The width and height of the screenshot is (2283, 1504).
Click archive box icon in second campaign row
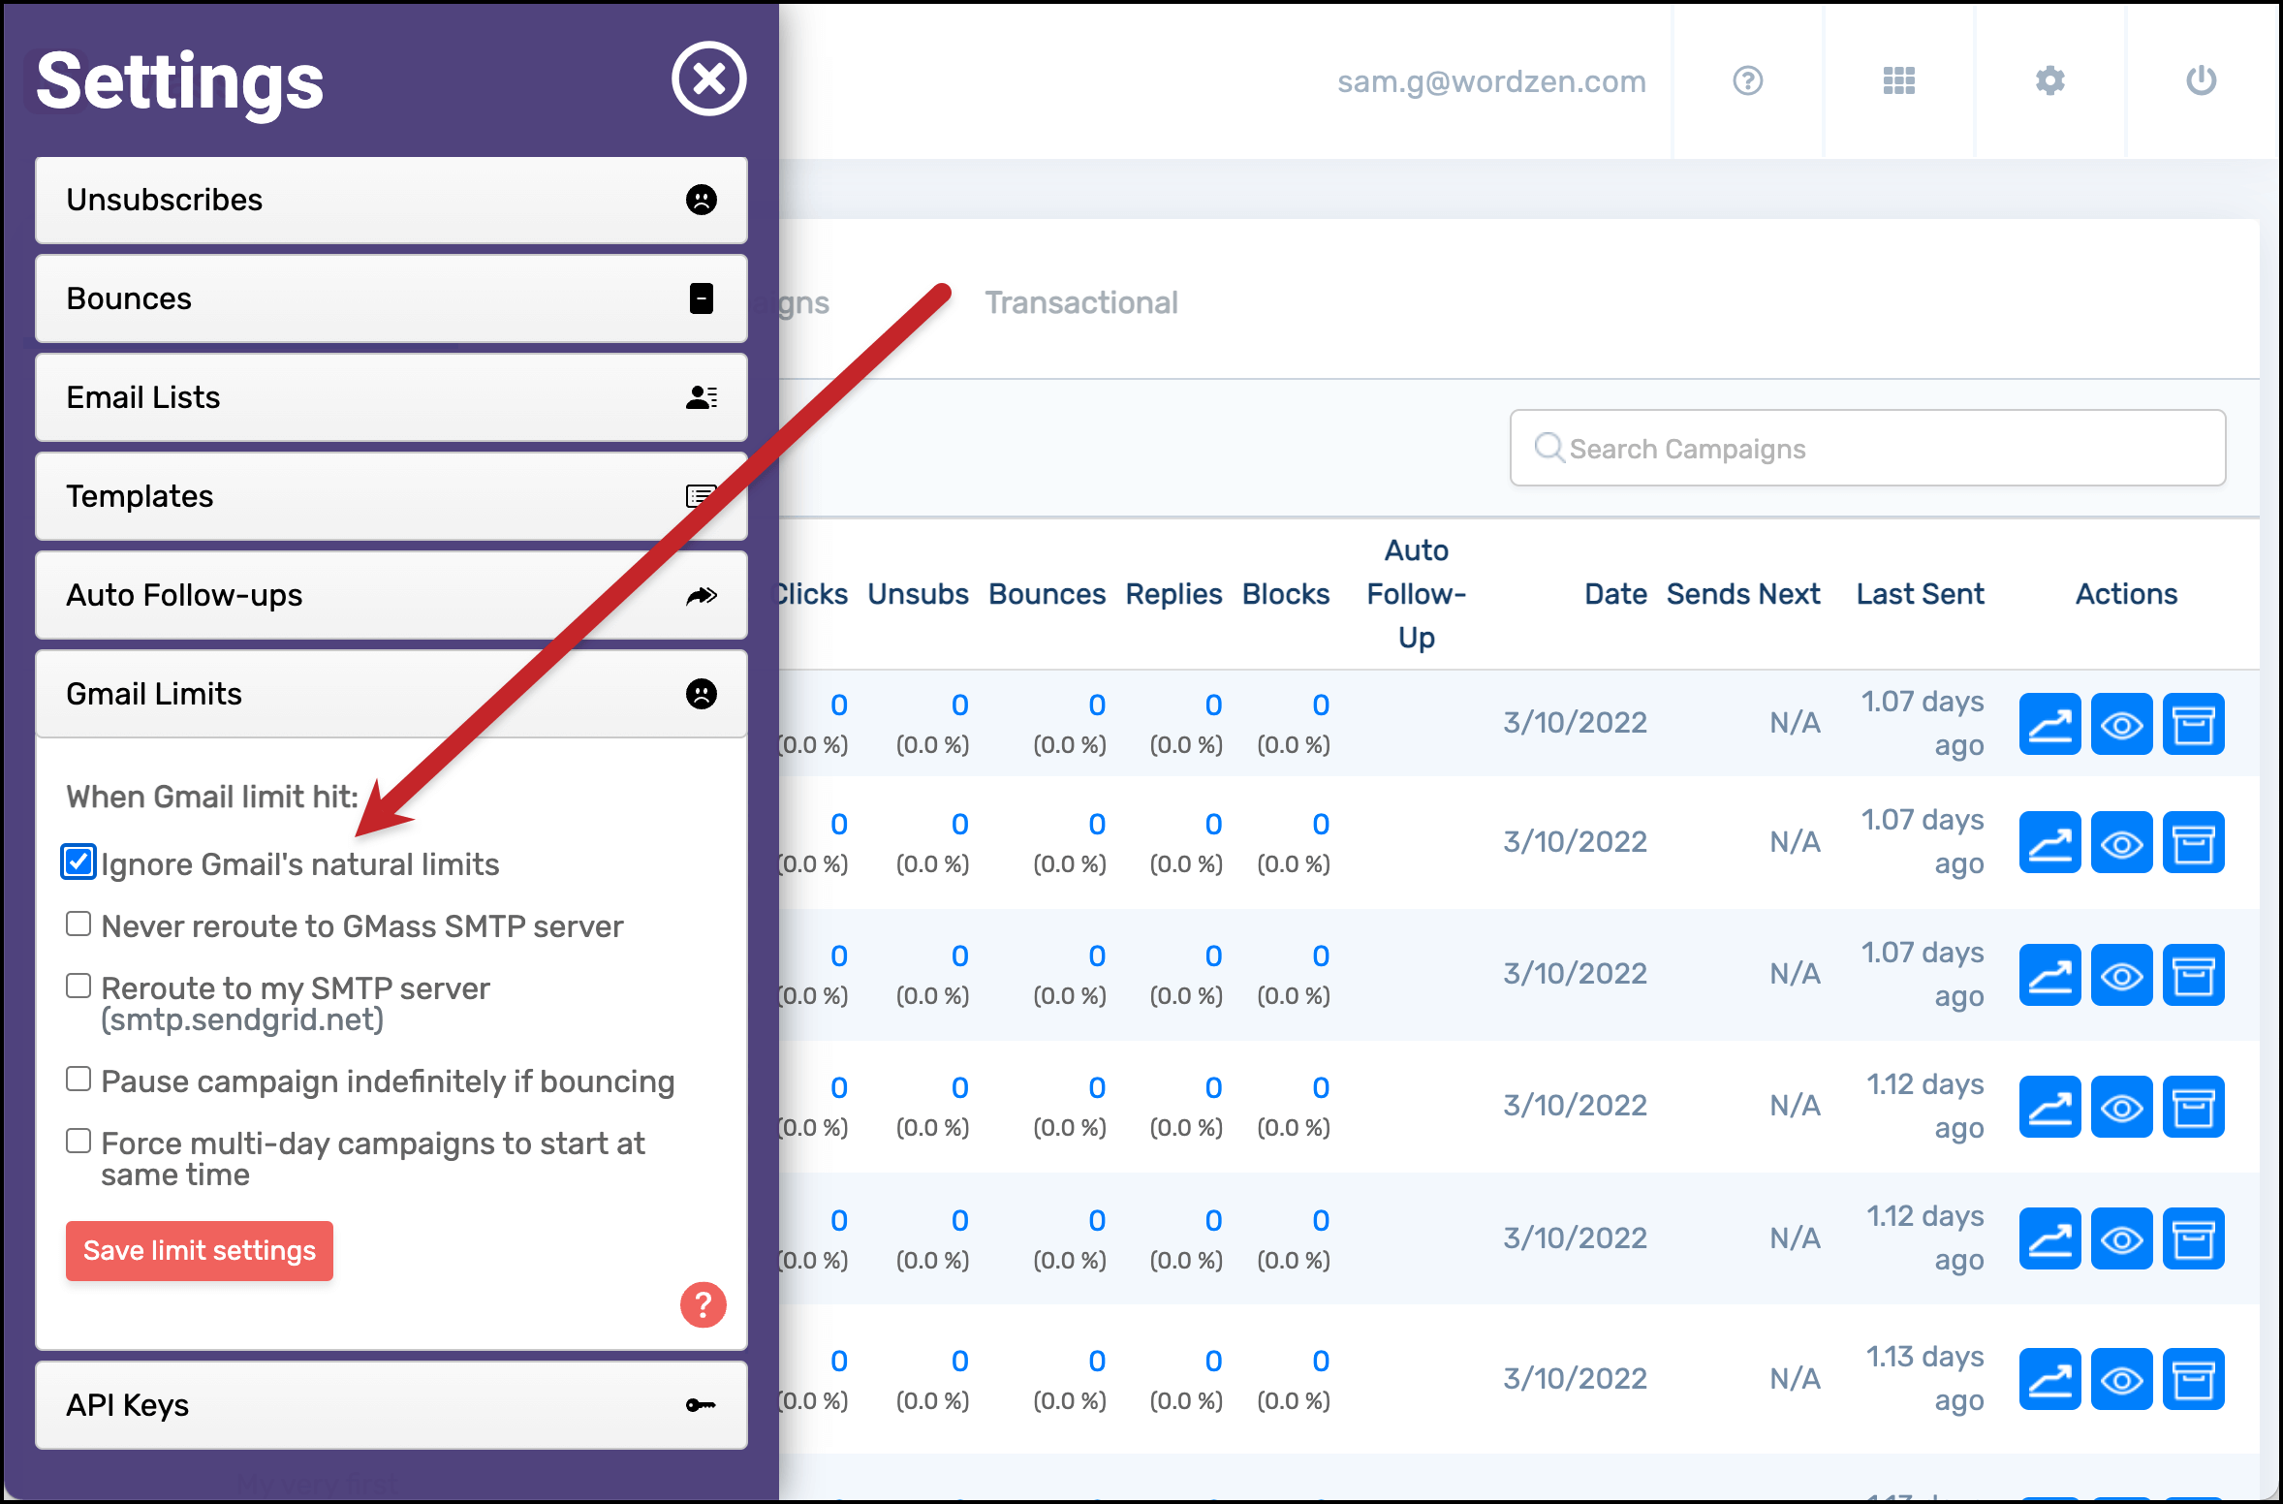coord(2193,843)
